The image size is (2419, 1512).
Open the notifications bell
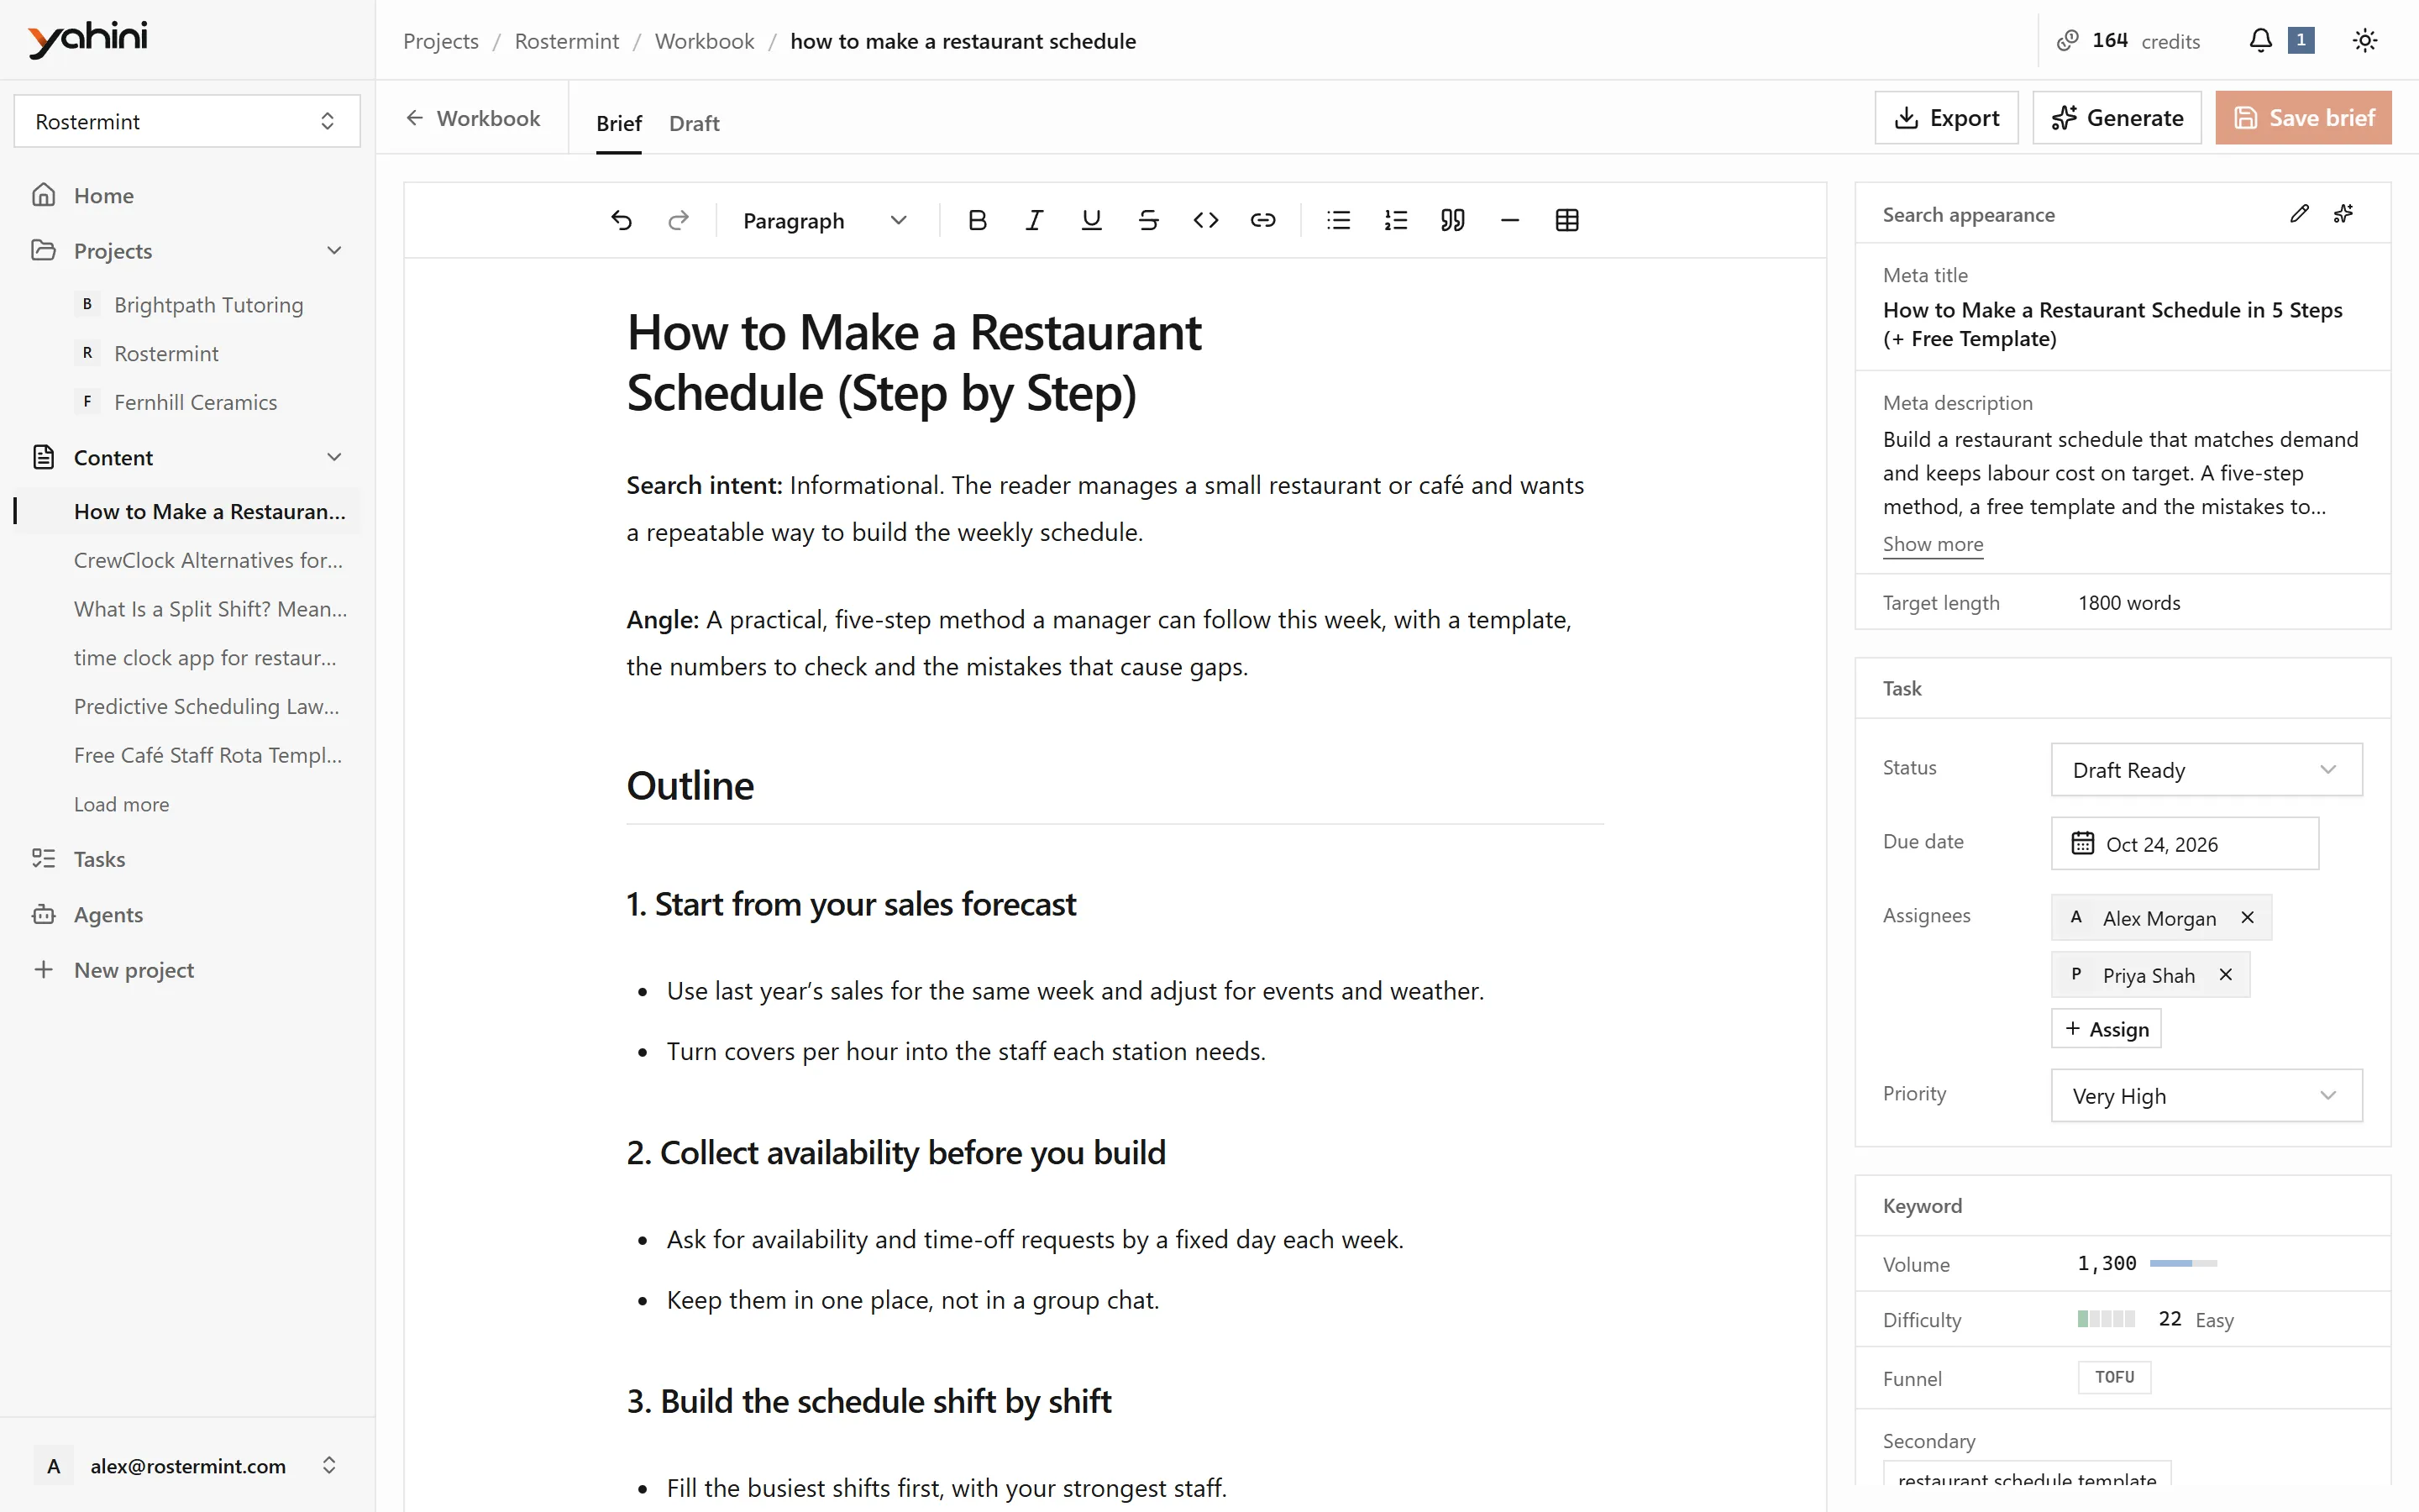point(2260,40)
